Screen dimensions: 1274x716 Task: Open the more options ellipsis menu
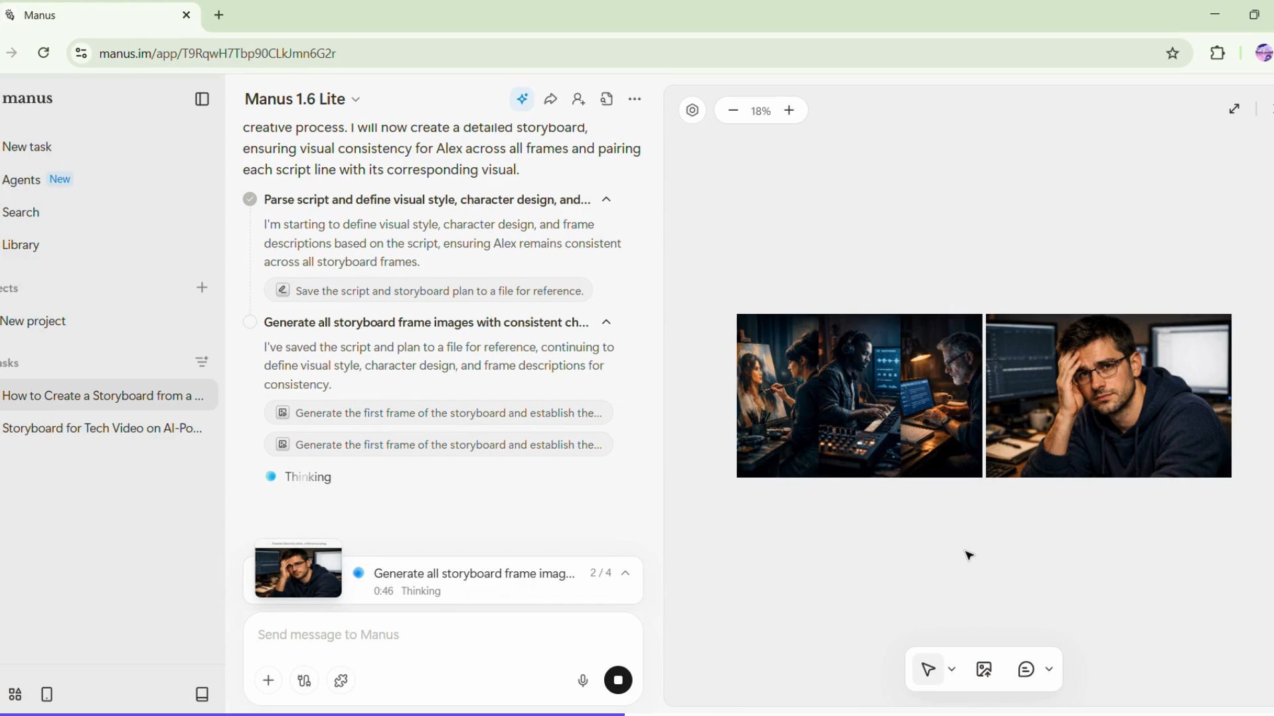(x=635, y=100)
